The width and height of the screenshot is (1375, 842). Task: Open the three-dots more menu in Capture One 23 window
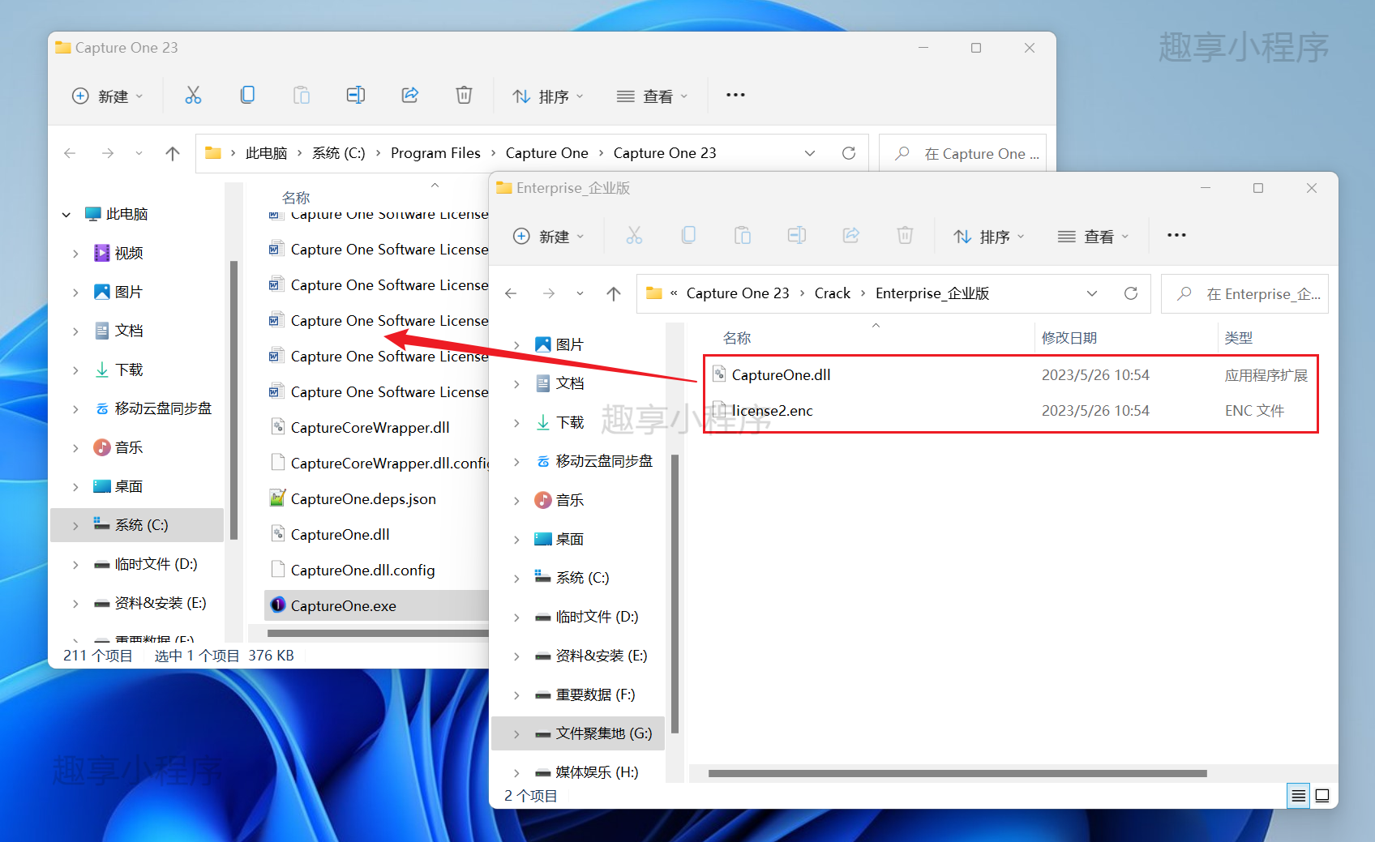pyautogui.click(x=735, y=96)
